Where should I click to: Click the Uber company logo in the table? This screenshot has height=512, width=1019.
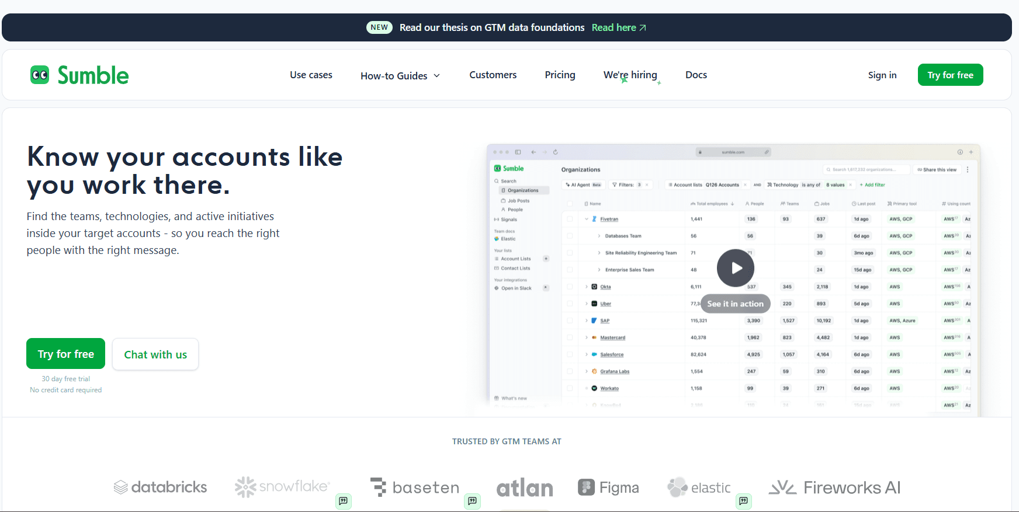coord(594,304)
